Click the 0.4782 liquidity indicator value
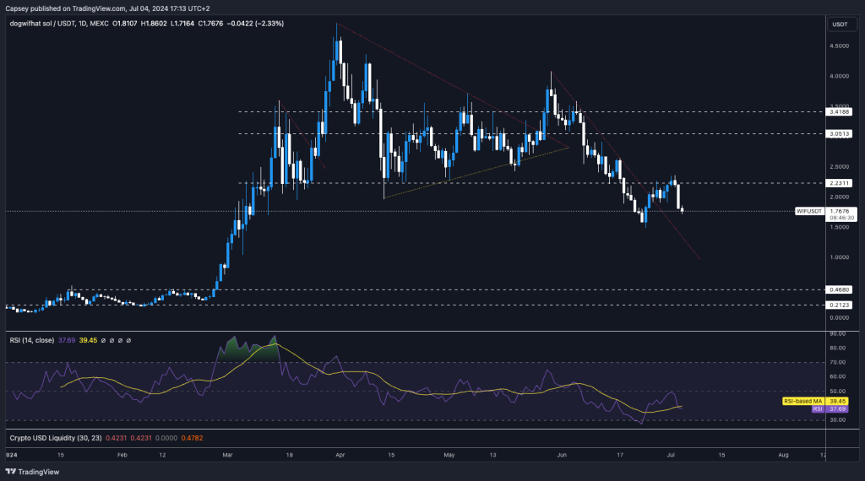Viewport: 865px width, 481px height. click(192, 438)
